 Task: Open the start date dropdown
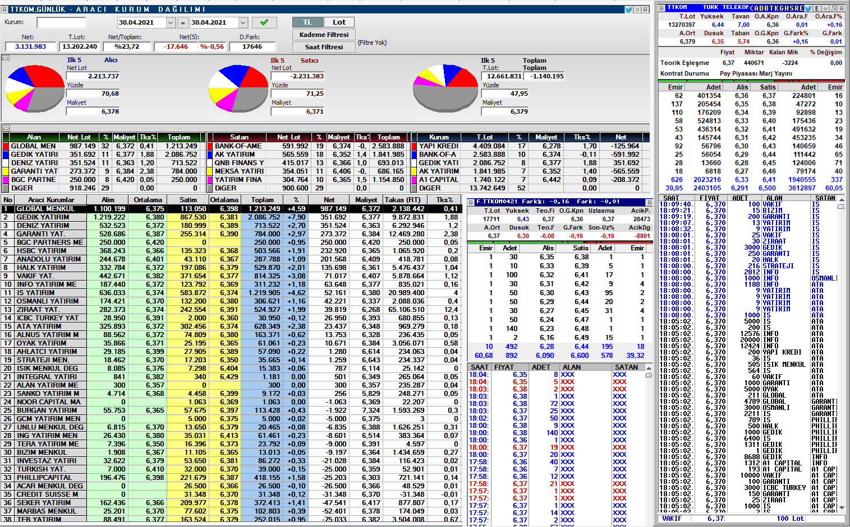point(171,23)
